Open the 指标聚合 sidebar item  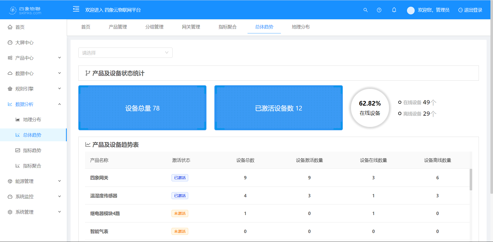pyautogui.click(x=33, y=166)
